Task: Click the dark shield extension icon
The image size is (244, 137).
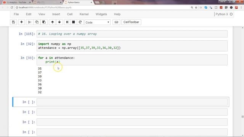Action: coord(226,8)
